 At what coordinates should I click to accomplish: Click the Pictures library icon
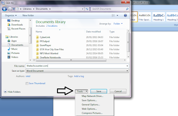click(9, 53)
